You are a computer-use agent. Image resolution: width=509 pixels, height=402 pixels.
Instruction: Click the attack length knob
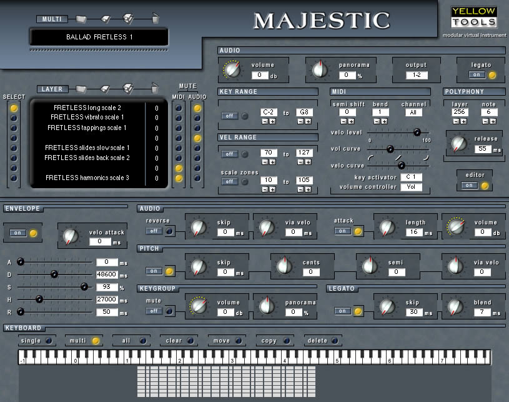[x=387, y=227]
